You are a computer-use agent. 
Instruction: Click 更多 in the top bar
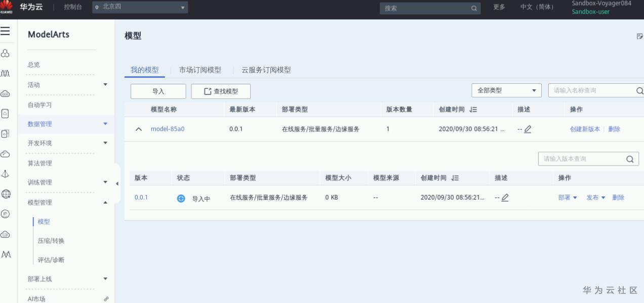coord(500,8)
